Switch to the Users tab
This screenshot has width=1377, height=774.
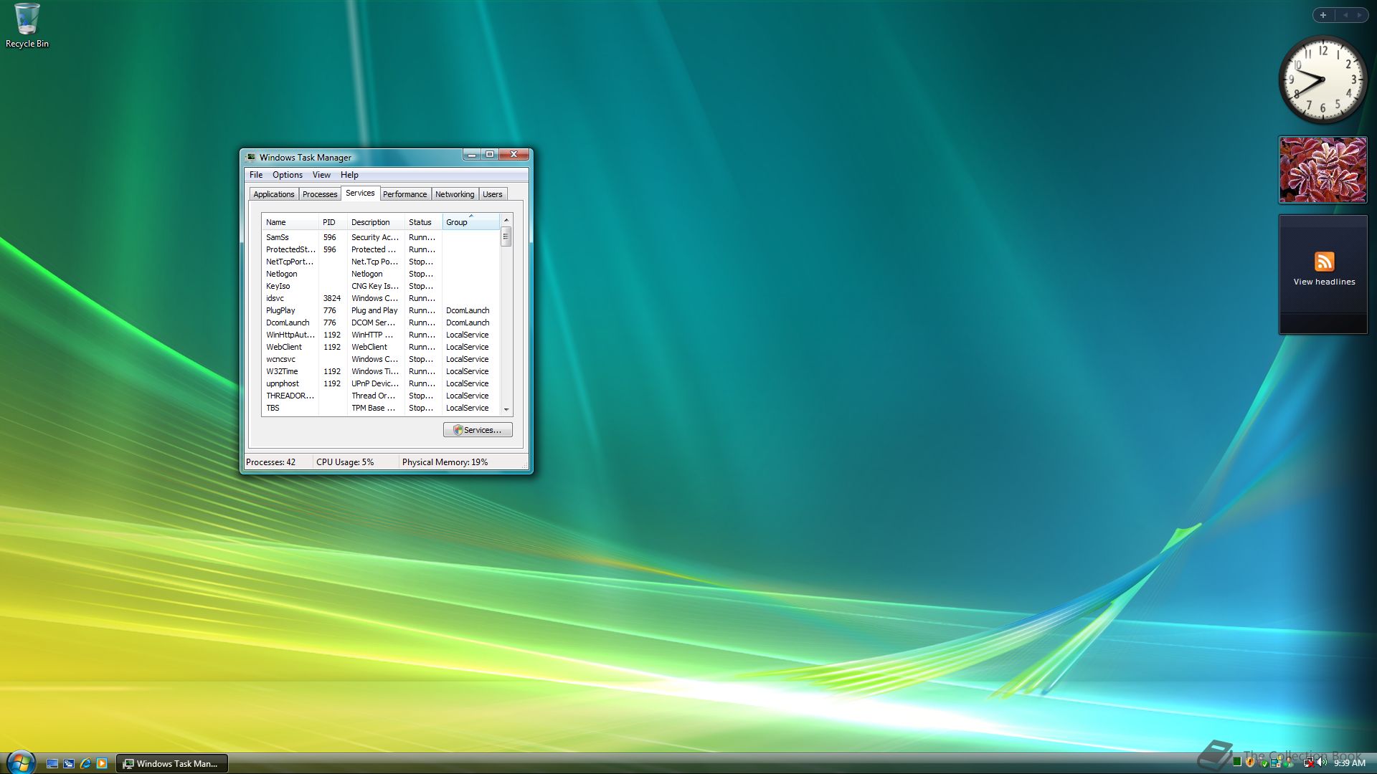[493, 194]
